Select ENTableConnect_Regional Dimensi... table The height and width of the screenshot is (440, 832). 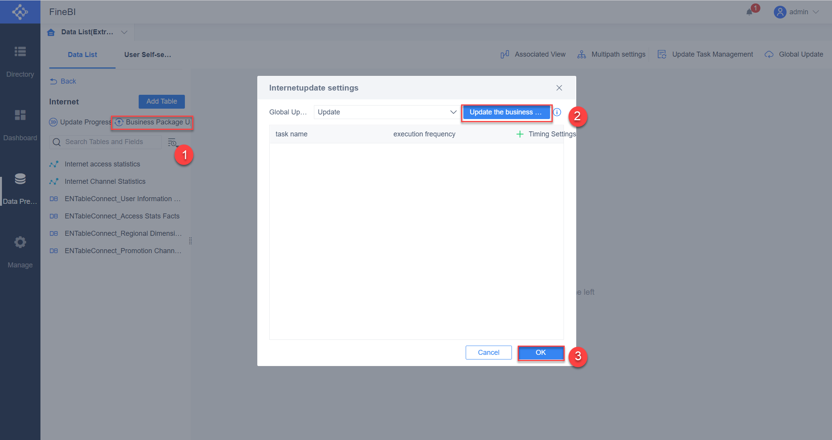coord(116,233)
